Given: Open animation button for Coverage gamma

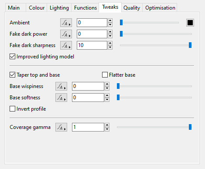Looking at the screenshot, I should [x=61, y=127].
